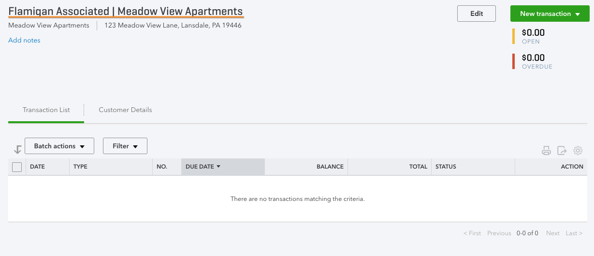Export the transaction list
The width and height of the screenshot is (594, 256).
(562, 151)
